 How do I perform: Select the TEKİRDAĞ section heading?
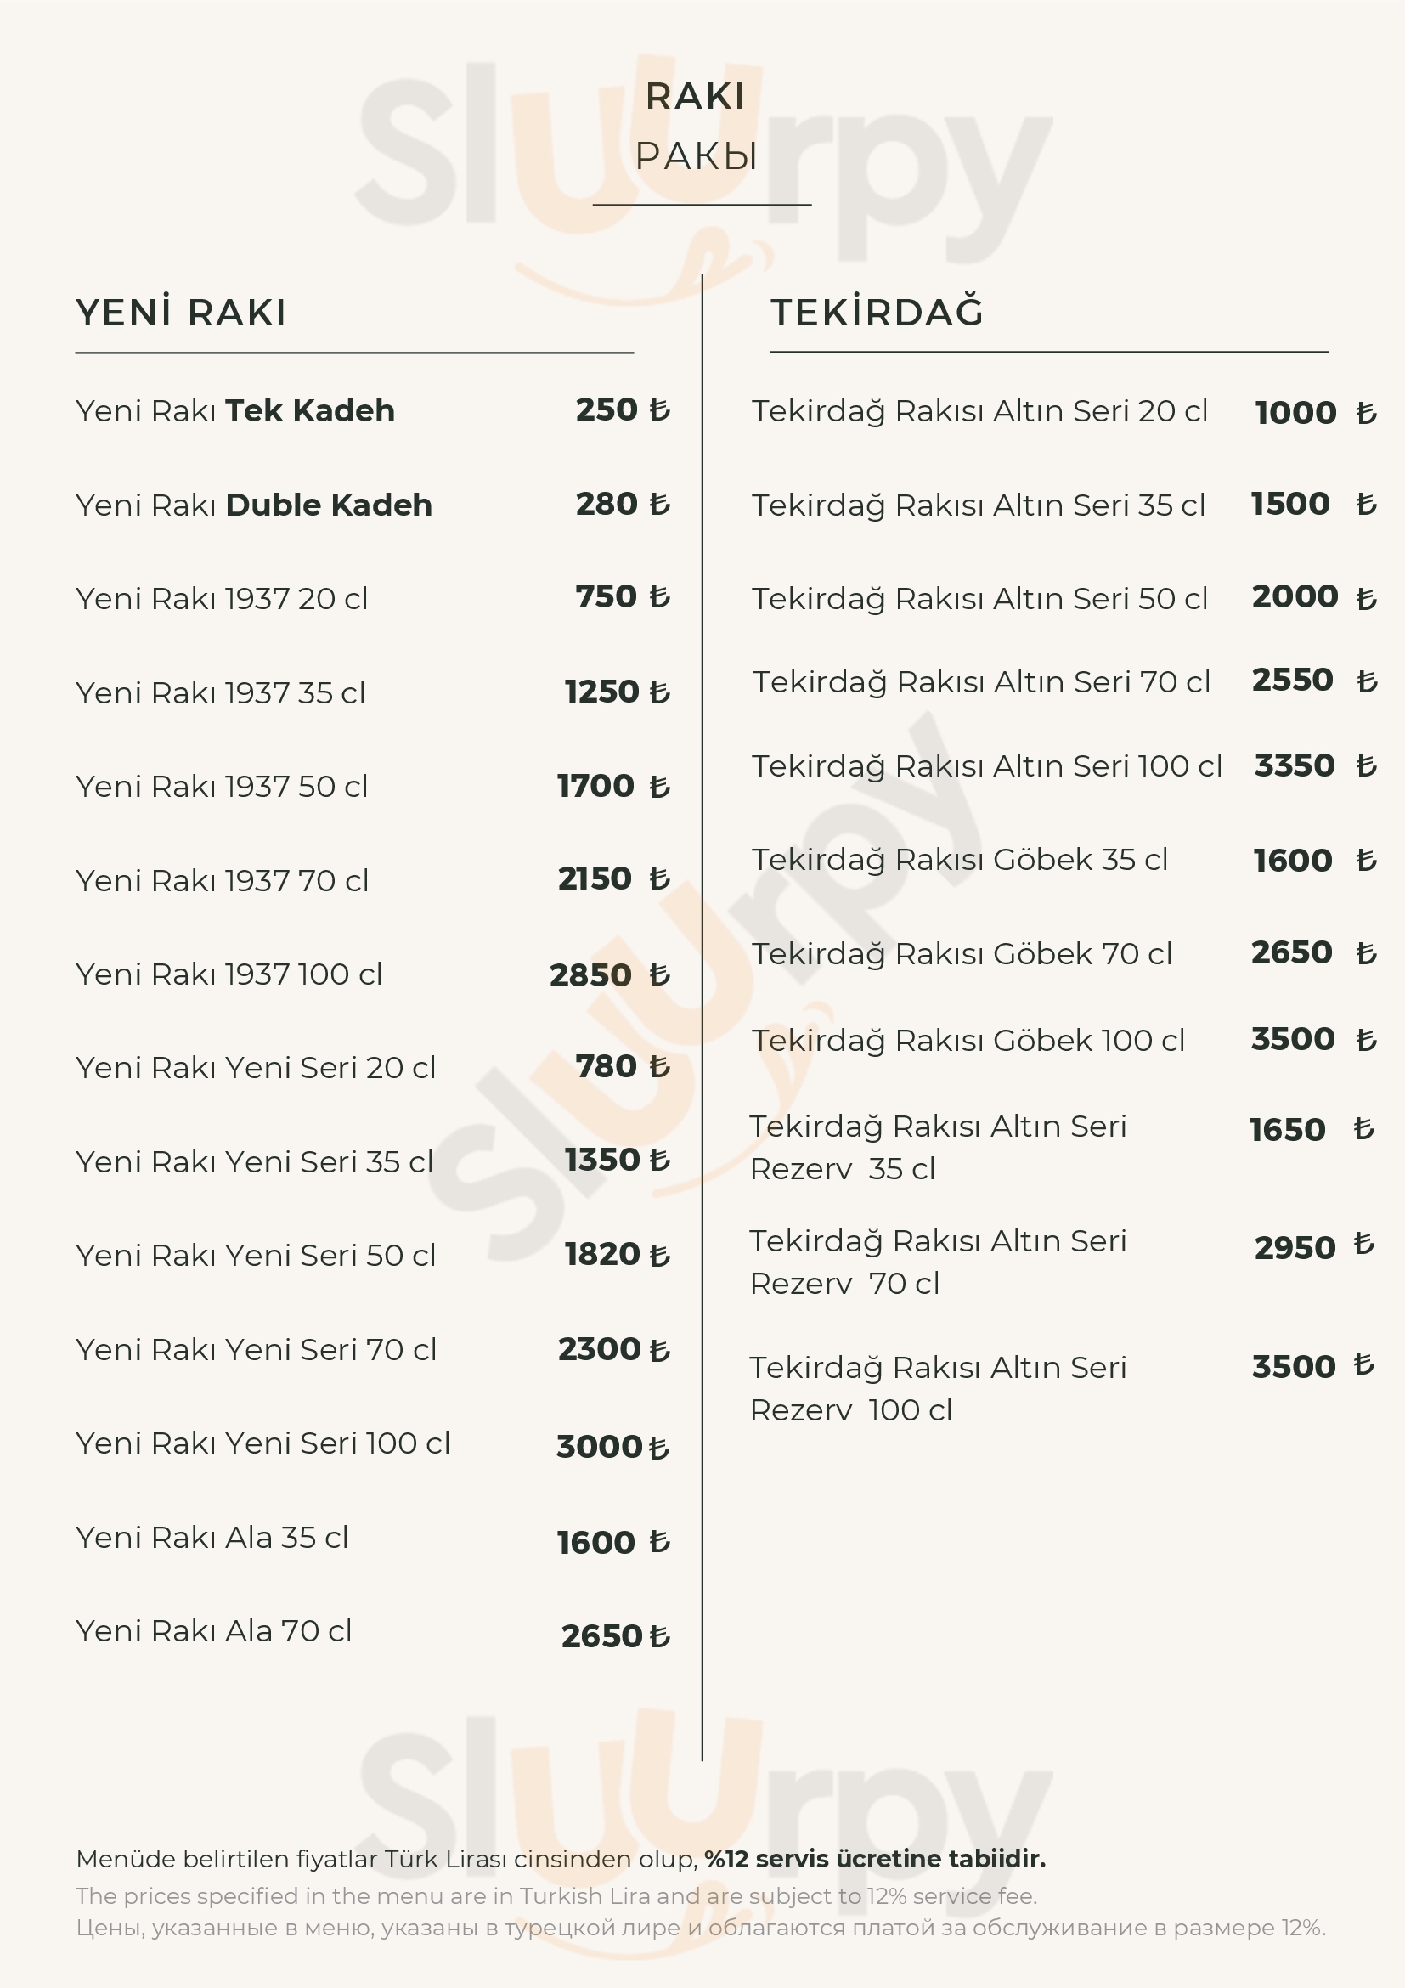[877, 313]
